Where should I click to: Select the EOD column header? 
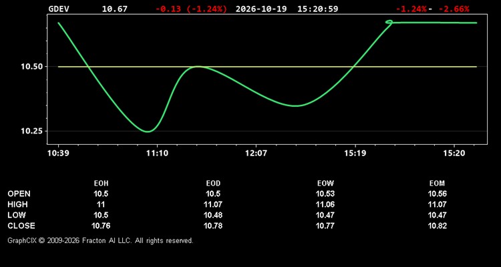tap(213, 184)
